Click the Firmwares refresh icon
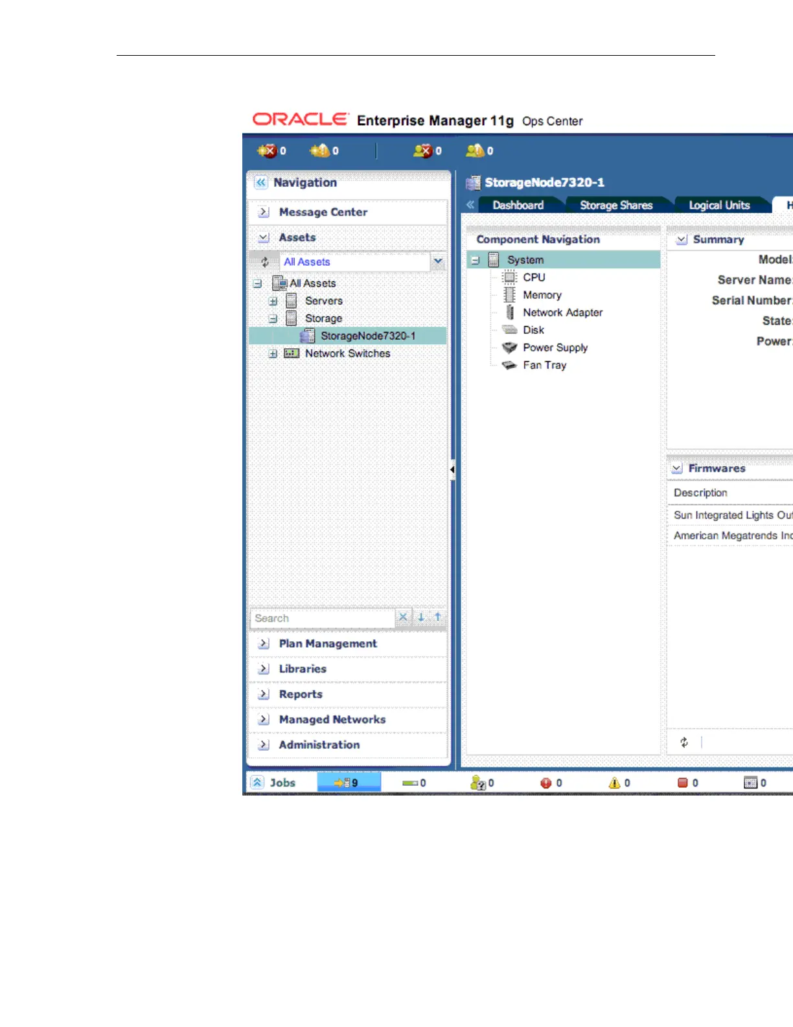The height and width of the screenshot is (1027, 793). [684, 742]
